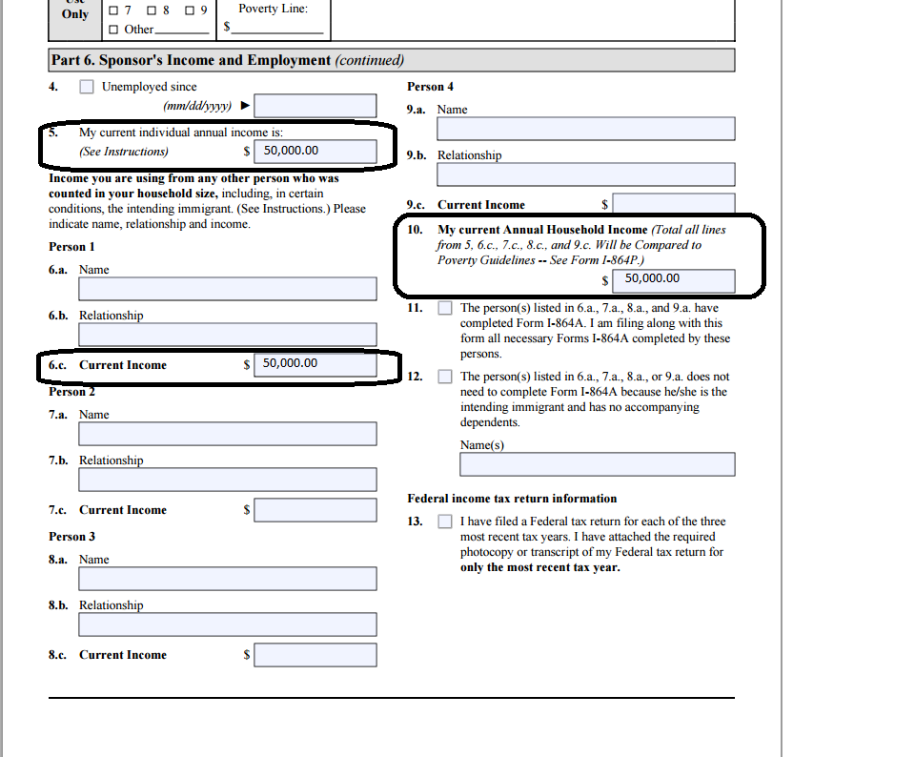This screenshot has width=915, height=757.
Task: Select the 9.c Current Income field
Action: click(674, 204)
